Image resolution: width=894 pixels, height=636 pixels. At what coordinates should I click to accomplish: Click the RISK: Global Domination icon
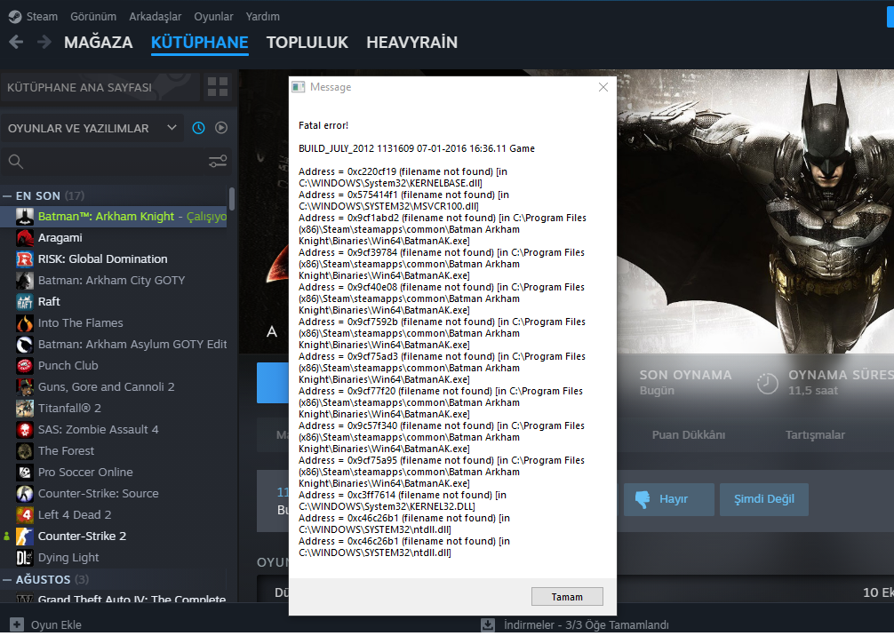click(25, 259)
